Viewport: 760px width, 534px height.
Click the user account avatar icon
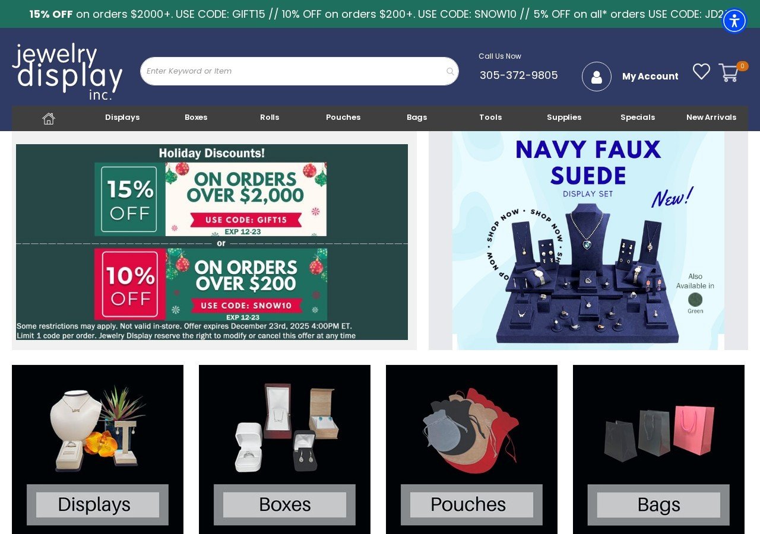597,77
